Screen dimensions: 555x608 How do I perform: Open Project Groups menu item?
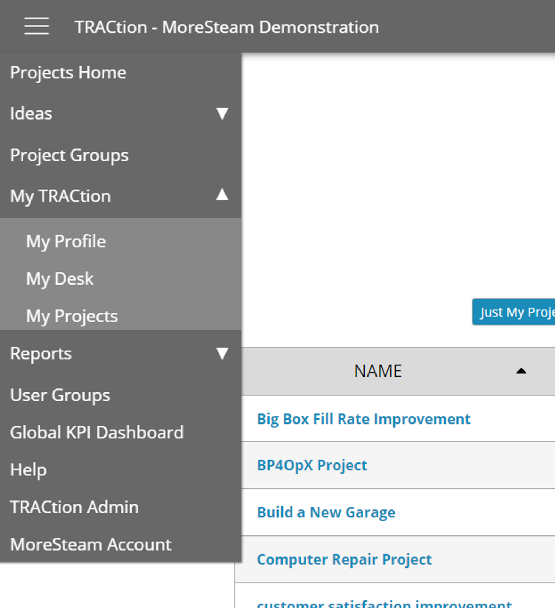point(69,155)
